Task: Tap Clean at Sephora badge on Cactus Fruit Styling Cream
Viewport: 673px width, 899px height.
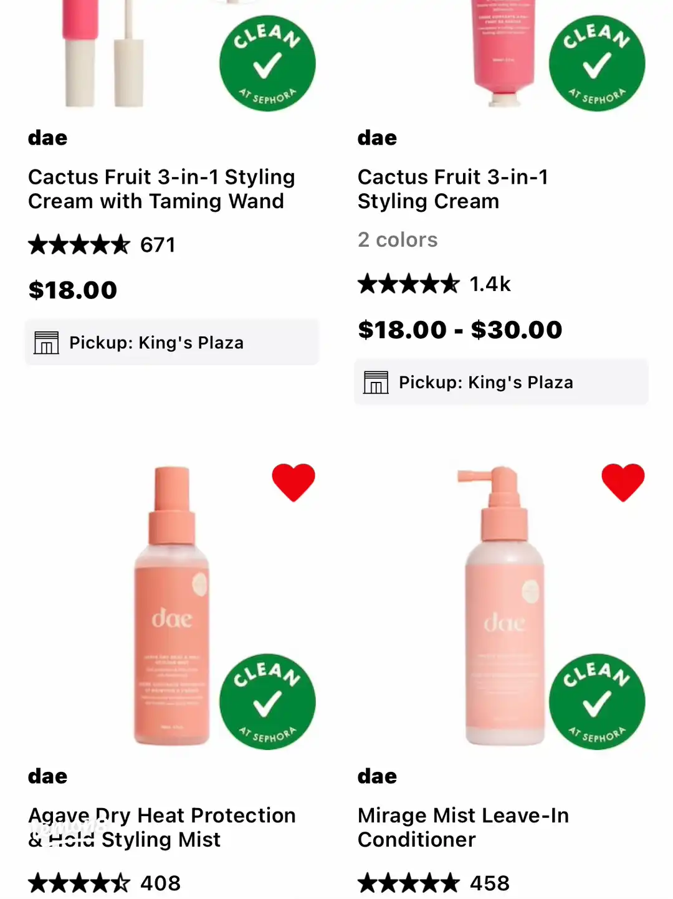Action: click(597, 64)
